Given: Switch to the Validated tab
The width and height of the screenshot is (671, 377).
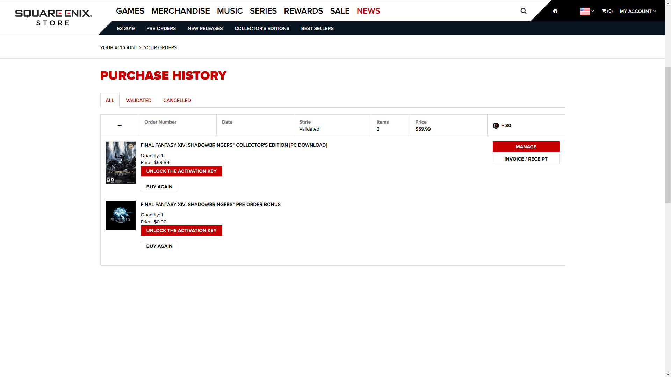Looking at the screenshot, I should coord(139,100).
